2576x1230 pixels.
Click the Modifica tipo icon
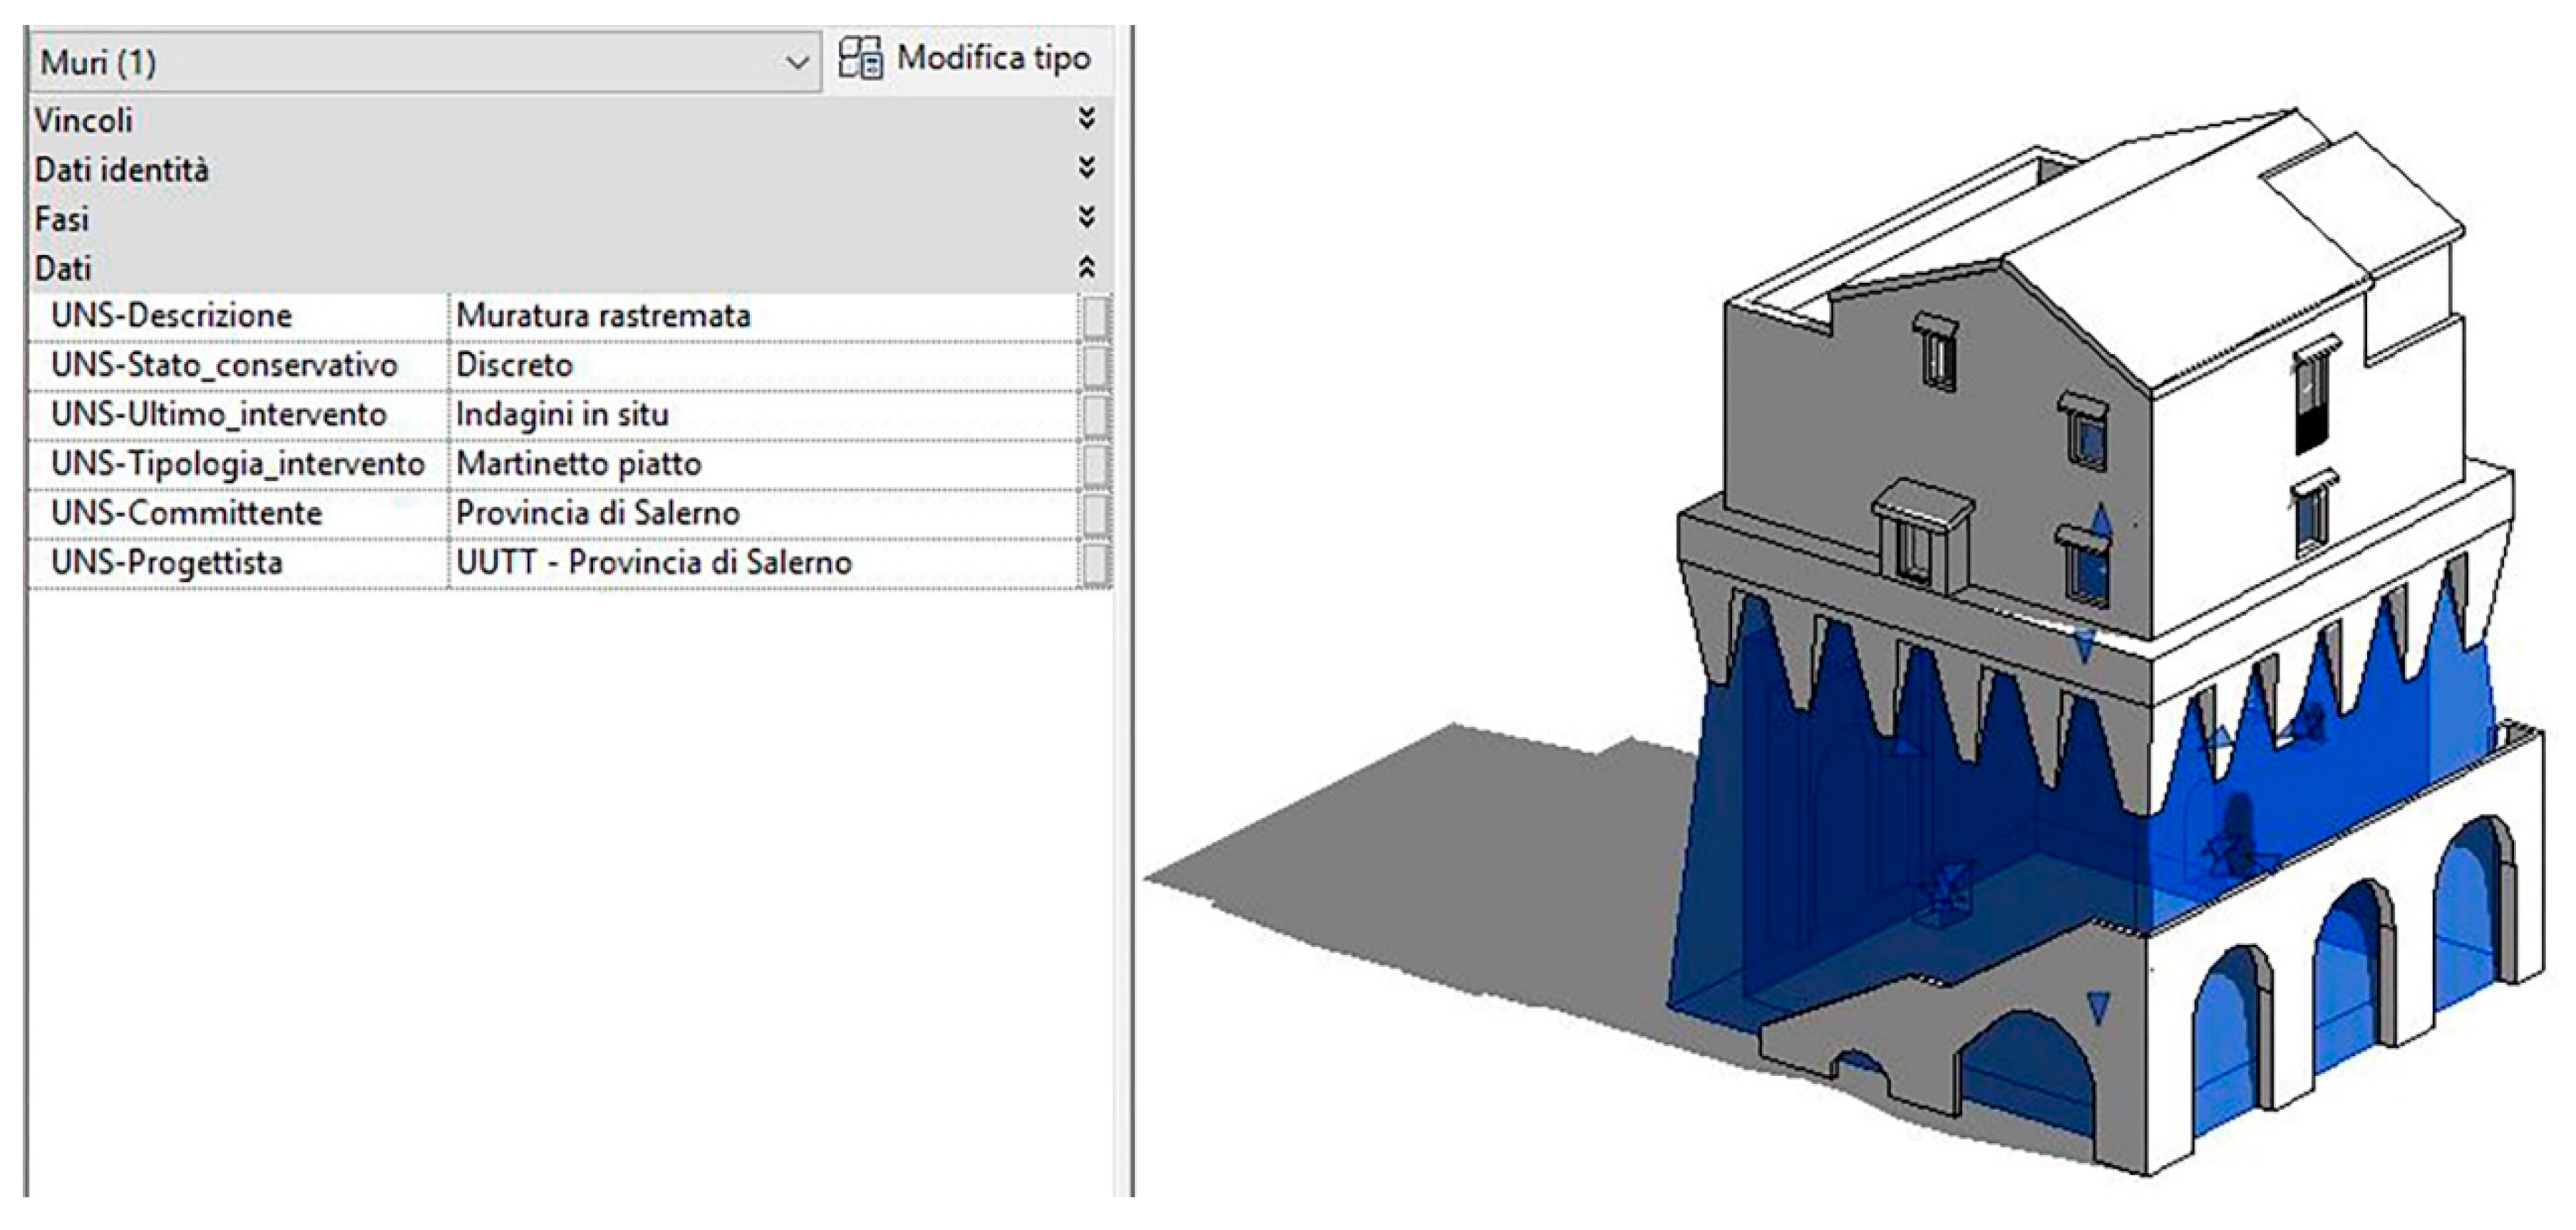(x=860, y=58)
